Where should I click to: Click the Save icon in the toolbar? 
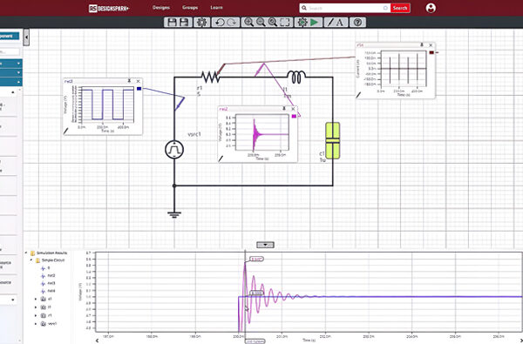[x=172, y=23]
